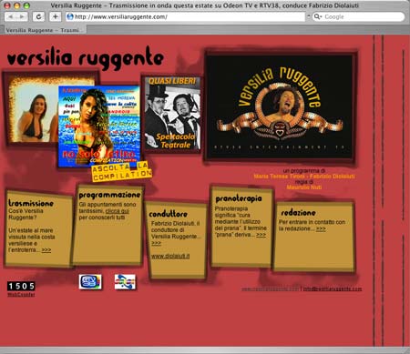Reload the page with the refresh icon
Screen dimensions: 410x354
(38, 16)
